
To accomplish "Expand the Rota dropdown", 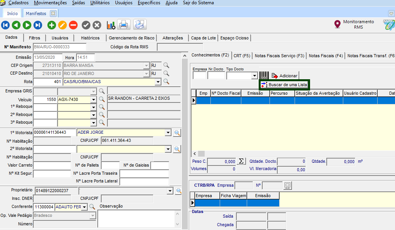I will point(158,82).
